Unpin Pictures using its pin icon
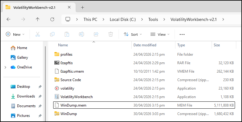 [40, 116]
